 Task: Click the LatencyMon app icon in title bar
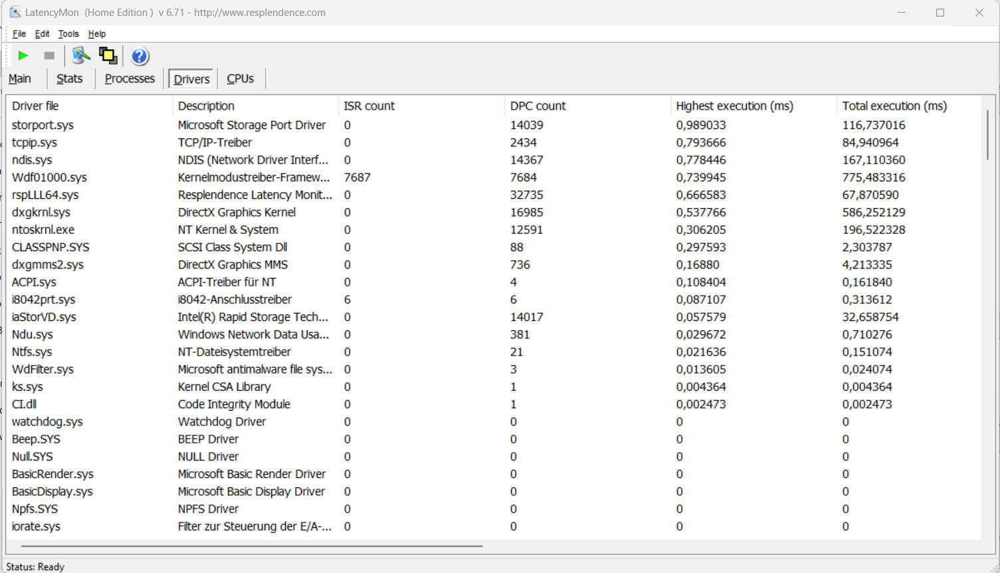coord(15,12)
